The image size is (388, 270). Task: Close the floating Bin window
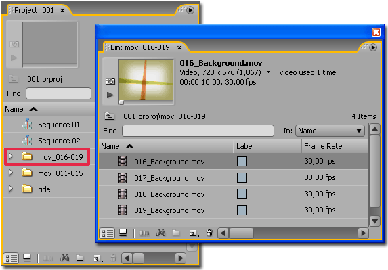point(376,32)
